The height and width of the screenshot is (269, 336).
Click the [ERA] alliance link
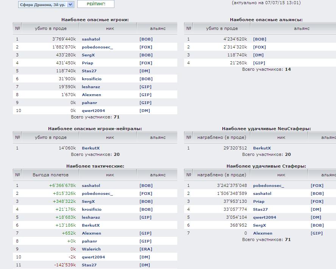click(146, 249)
